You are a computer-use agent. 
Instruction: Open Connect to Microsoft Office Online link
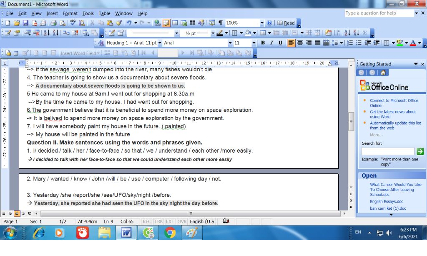tap(394, 103)
